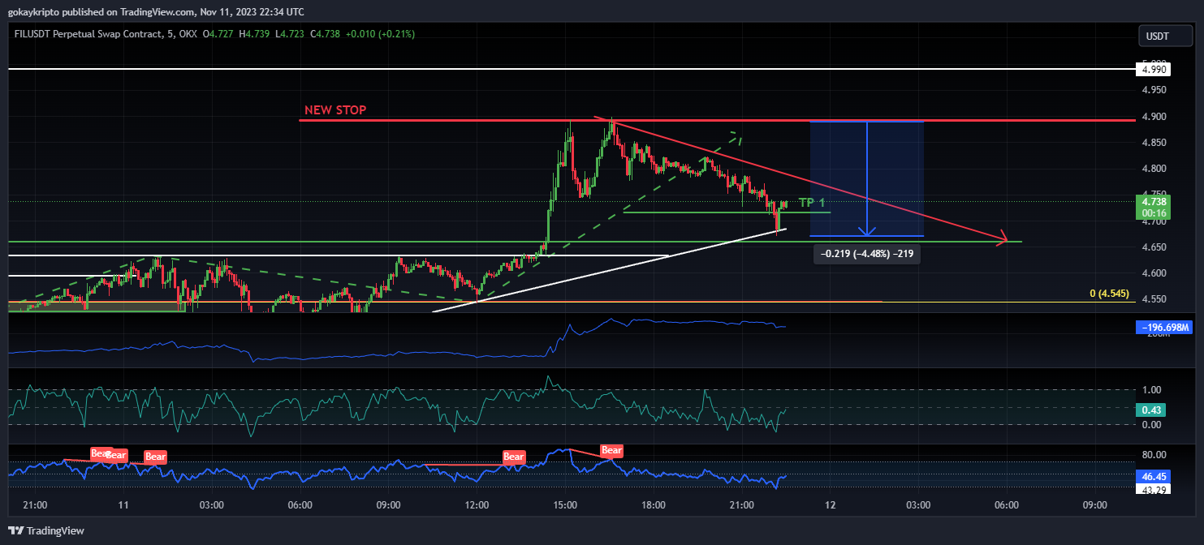Viewport: 1204px width, 545px height.
Task: Click the 12:00 time axis label
Action: pos(477,504)
